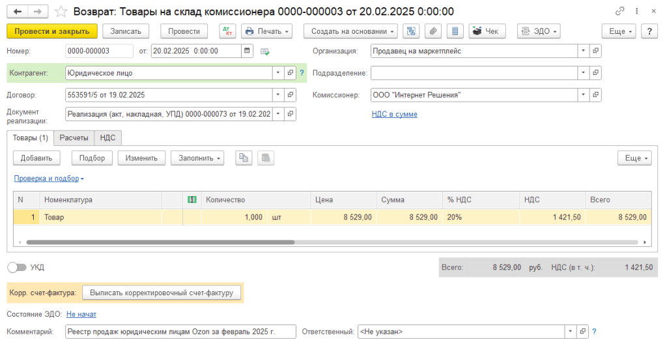Open Создать на основании dropdown
Screen dimensions: 667x346
[352, 31]
